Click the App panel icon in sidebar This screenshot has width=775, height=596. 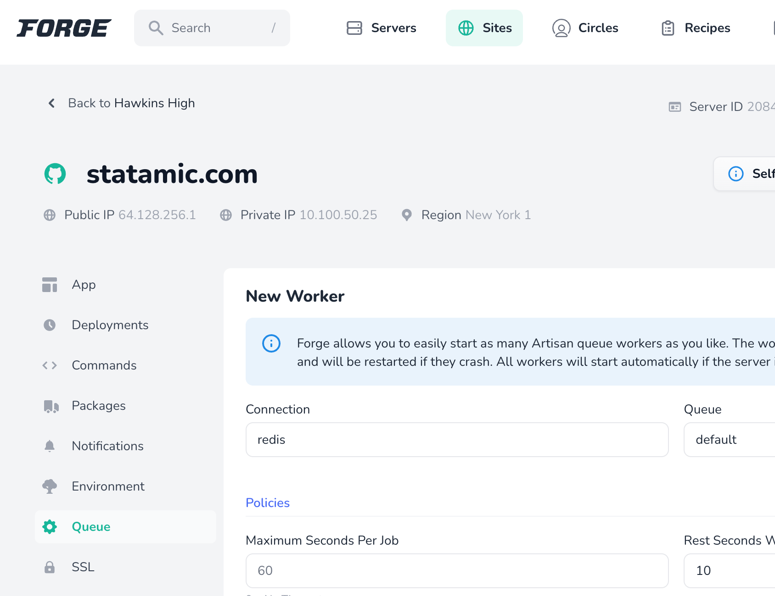49,284
